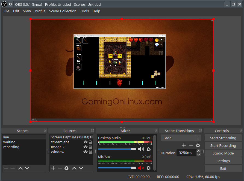Screen dimensions: 244x181
Task: Lock the Window source
Action: [90, 152]
